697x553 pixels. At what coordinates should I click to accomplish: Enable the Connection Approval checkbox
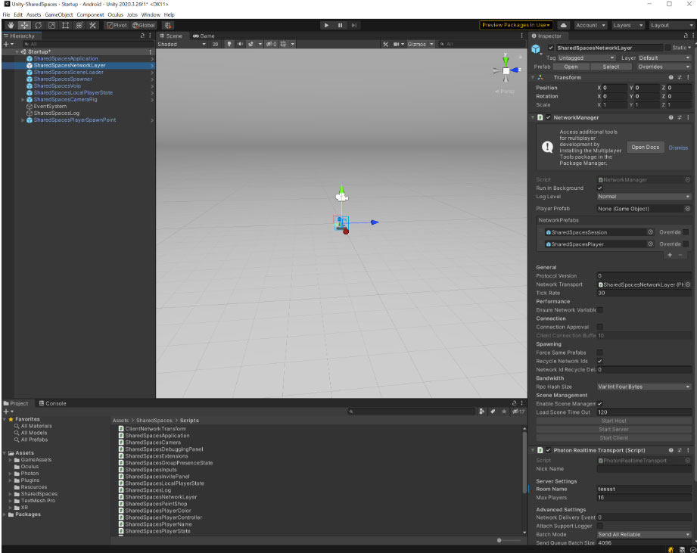click(599, 327)
